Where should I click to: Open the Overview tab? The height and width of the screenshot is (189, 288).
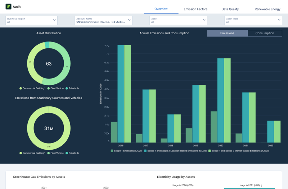pyautogui.click(x=161, y=9)
